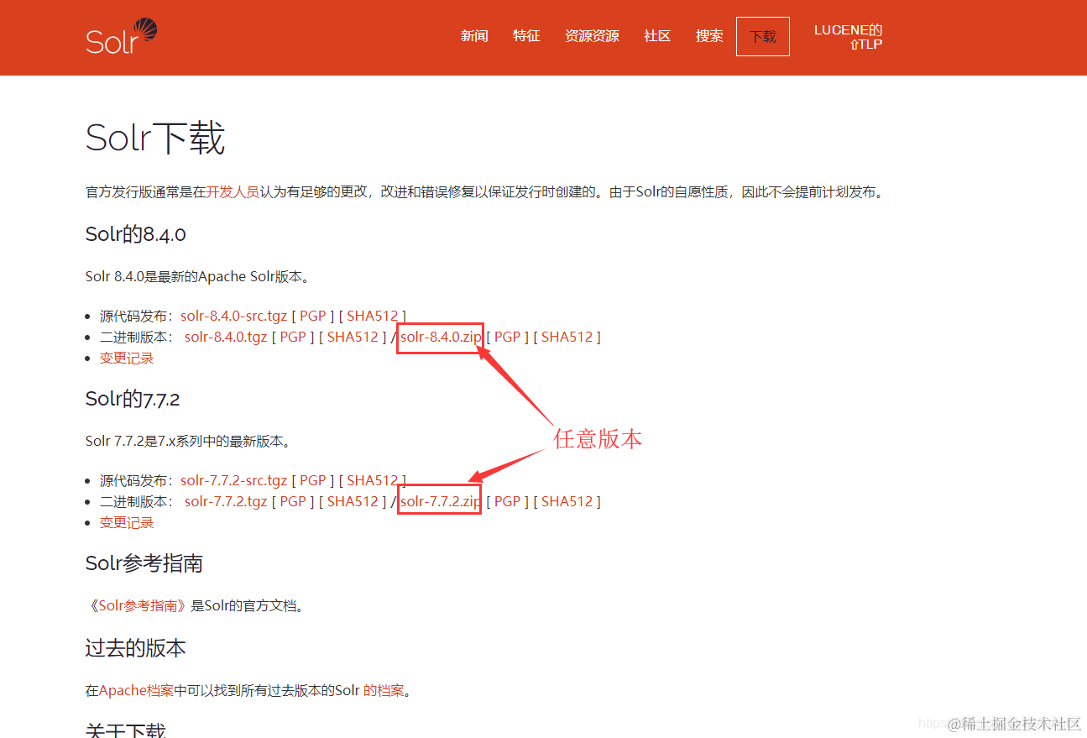This screenshot has width=1087, height=738.
Task: Open the SHA512 link after solr-7.7.2.tgz
Action: tap(353, 501)
